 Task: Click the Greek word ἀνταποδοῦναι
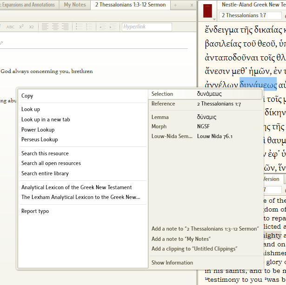[231, 58]
